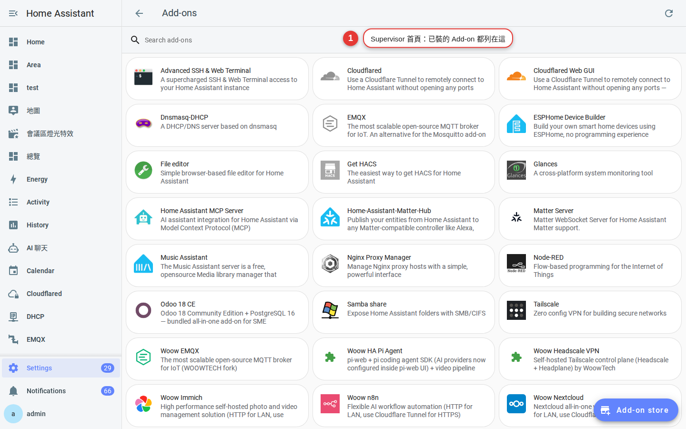Click the File editor wrench icon

tap(143, 170)
